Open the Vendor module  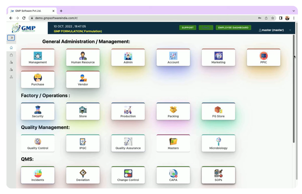[83, 79]
